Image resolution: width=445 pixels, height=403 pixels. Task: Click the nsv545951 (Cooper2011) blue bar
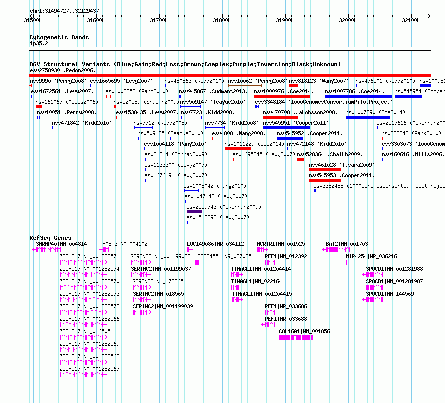tap(286, 128)
